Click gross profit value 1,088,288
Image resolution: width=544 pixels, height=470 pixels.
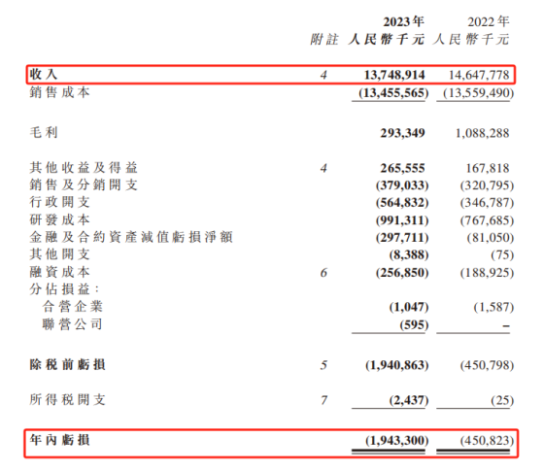pos(483,133)
